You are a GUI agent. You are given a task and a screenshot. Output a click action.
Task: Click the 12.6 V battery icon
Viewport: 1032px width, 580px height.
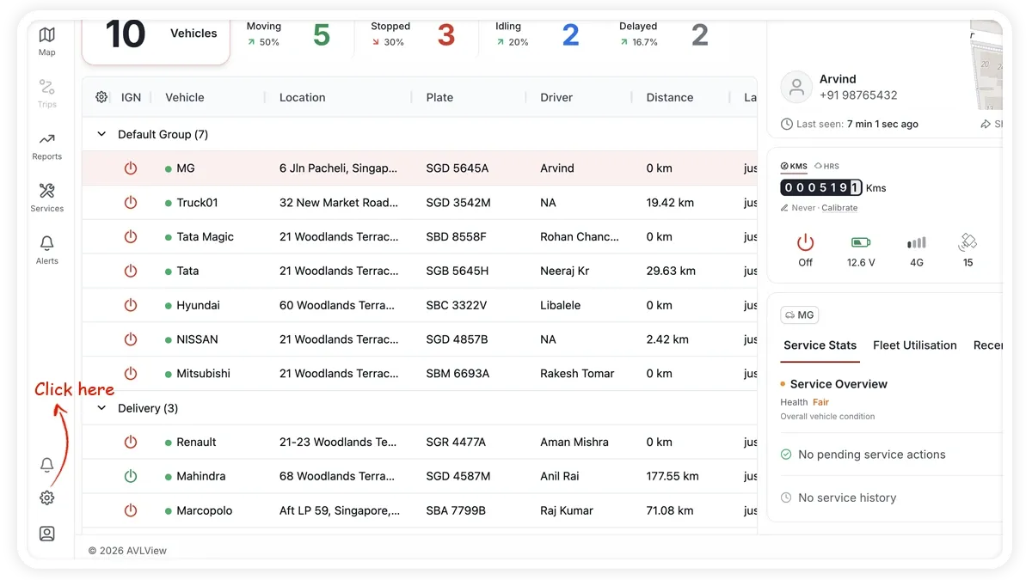[x=861, y=243]
